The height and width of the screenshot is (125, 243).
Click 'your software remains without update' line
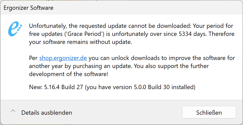click(80, 42)
